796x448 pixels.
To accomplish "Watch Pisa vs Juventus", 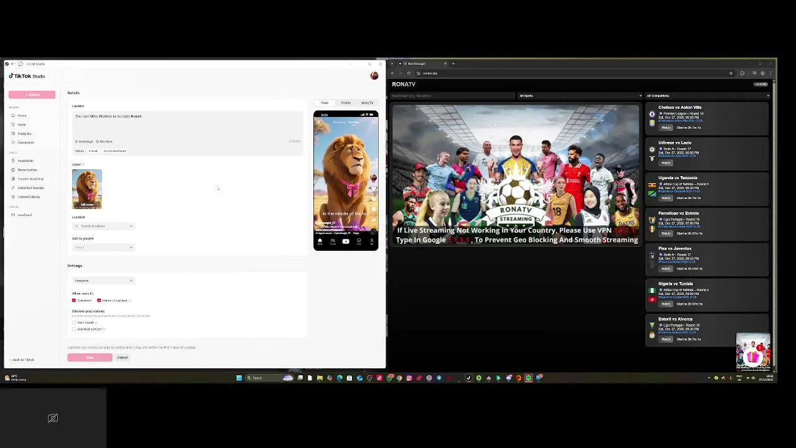I will [x=666, y=269].
